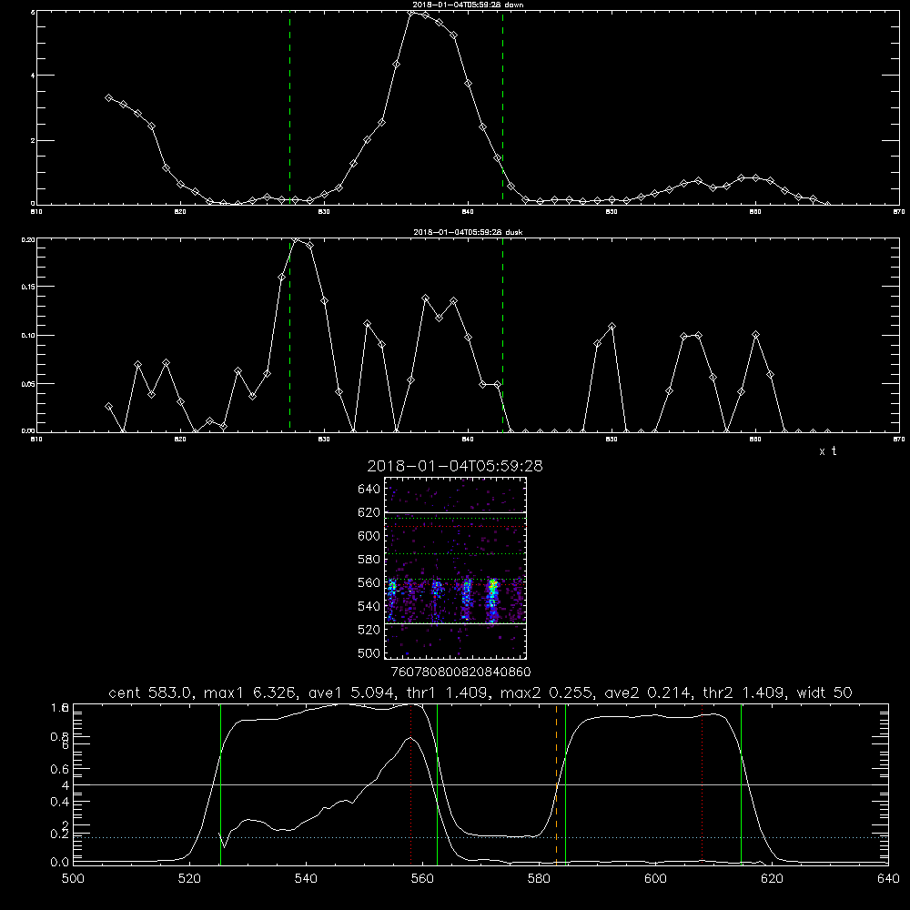The image size is (910, 910).
Task: Click x-axis label 540 of bottom plot
Action: click(306, 879)
